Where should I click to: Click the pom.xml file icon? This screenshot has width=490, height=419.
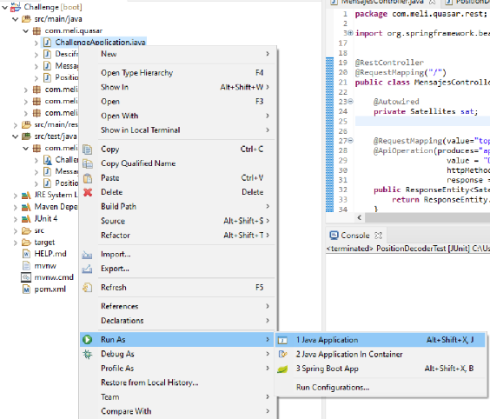pos(26,289)
